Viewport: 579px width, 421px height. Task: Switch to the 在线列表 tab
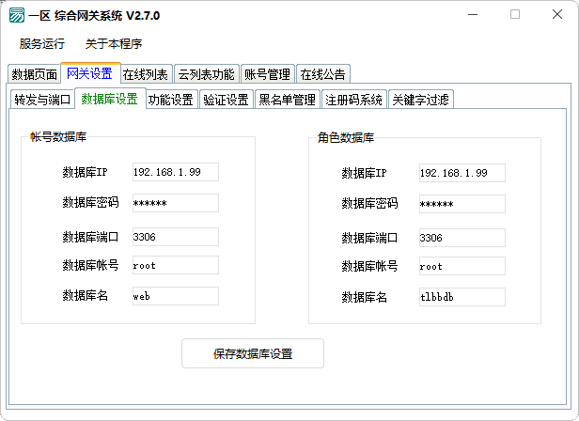(146, 75)
